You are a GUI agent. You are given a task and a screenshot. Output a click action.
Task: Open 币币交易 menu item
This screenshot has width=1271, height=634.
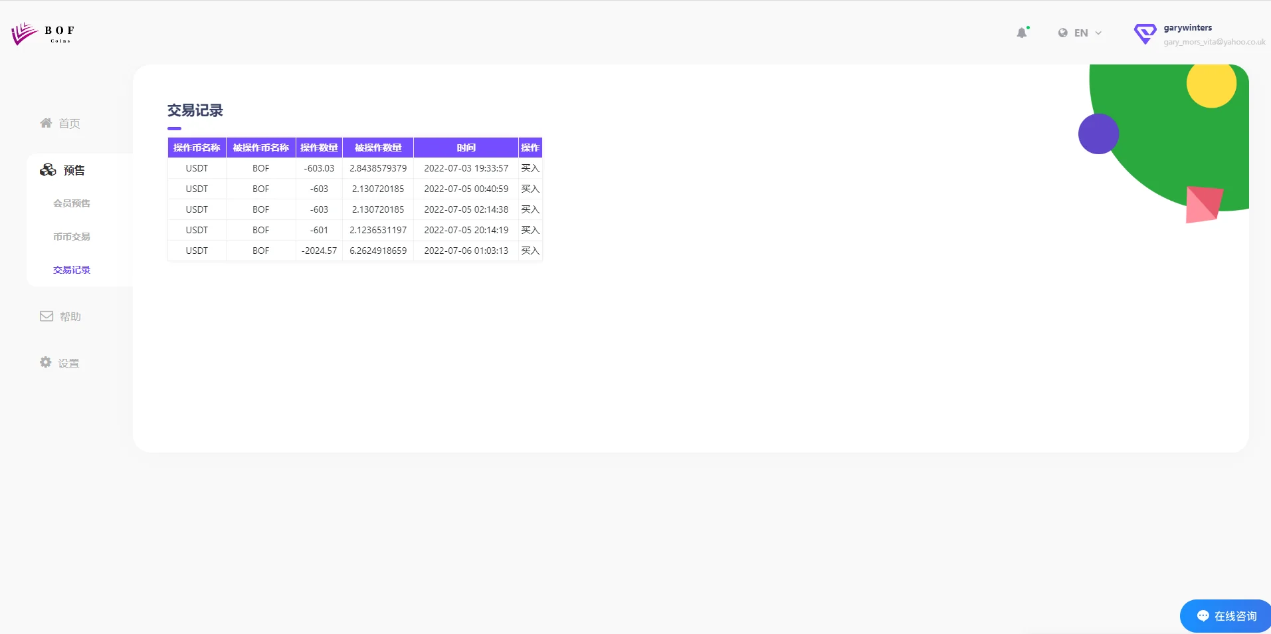(72, 237)
